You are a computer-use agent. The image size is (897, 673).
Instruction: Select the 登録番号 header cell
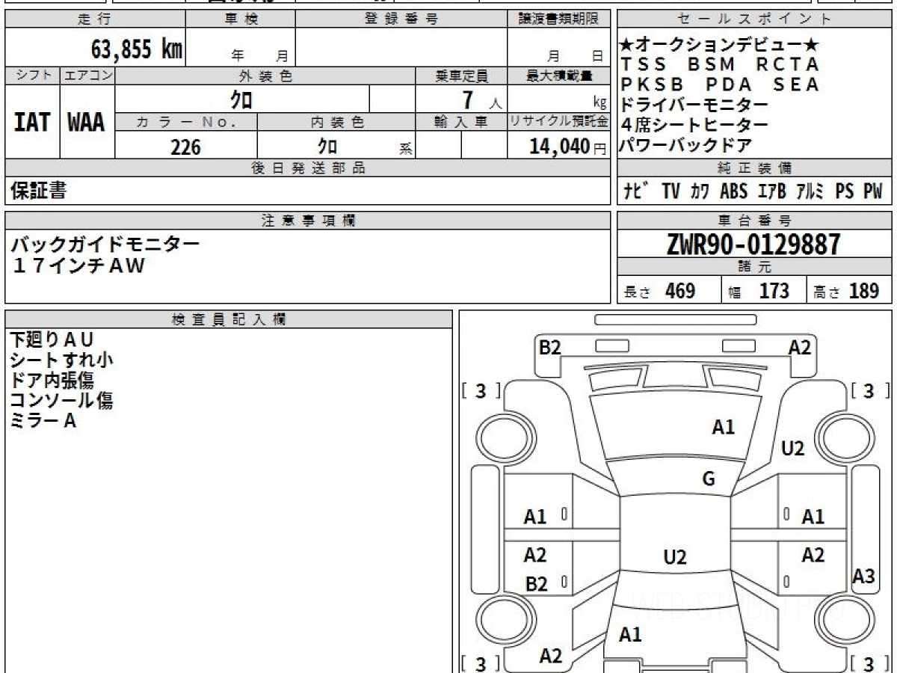pyautogui.click(x=401, y=19)
